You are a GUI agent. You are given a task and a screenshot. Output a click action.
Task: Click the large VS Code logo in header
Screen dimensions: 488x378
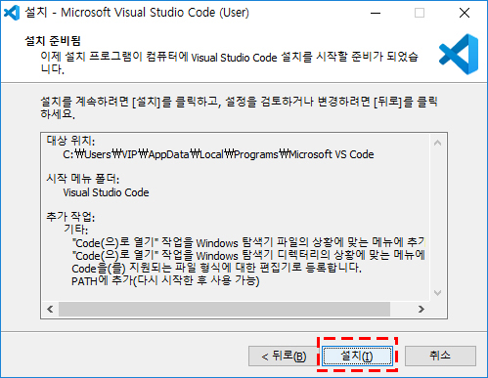click(459, 55)
